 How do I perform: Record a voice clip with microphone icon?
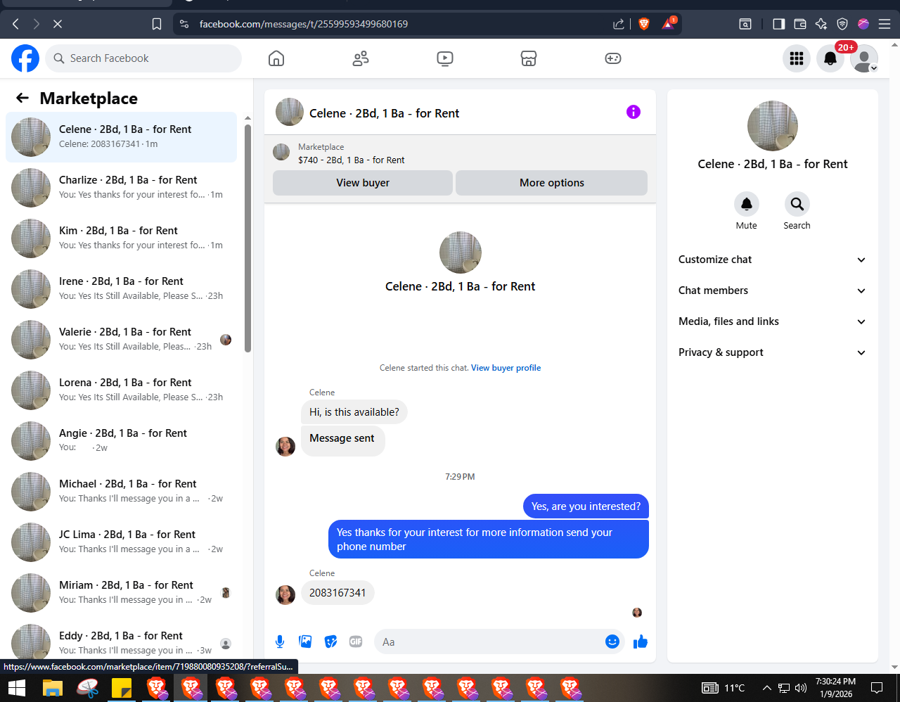(x=280, y=642)
